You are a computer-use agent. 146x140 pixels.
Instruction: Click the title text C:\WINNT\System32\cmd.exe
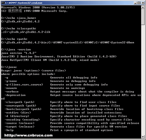click(x=24, y=3)
